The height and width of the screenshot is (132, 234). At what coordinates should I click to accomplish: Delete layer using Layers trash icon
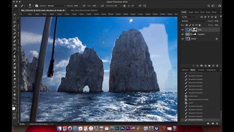click(x=217, y=66)
